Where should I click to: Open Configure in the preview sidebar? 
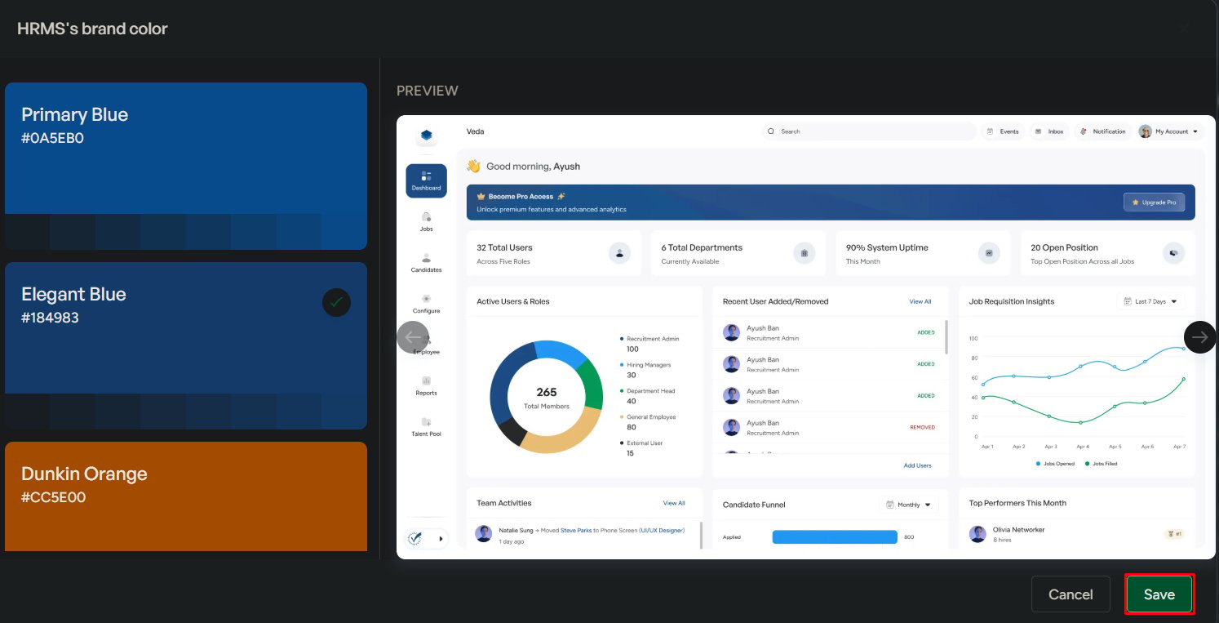coord(426,304)
